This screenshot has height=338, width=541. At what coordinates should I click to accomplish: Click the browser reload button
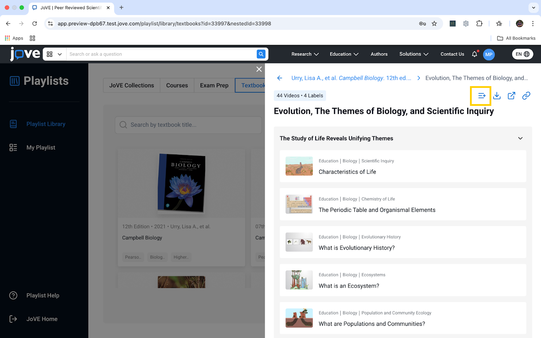tap(34, 24)
